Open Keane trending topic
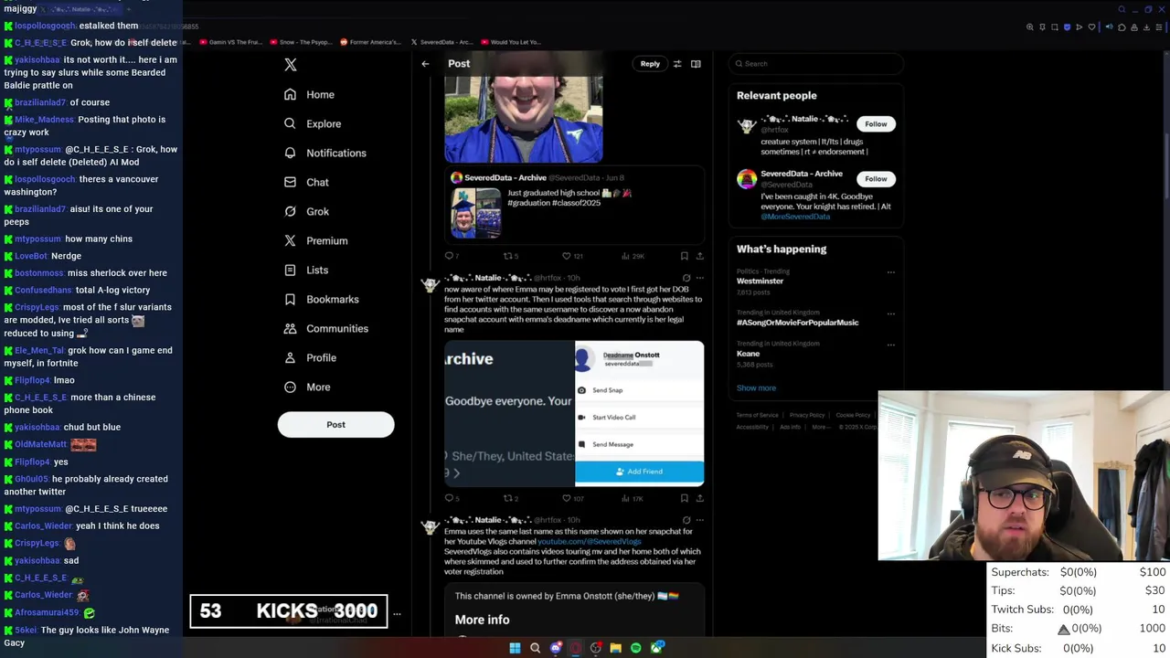Screen dimensions: 1170x658 749,354
